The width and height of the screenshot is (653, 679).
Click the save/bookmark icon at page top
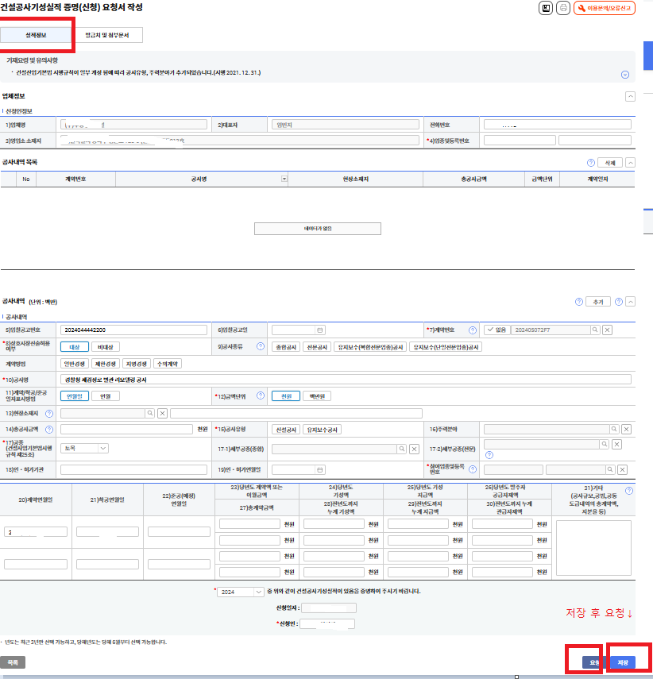point(546,8)
